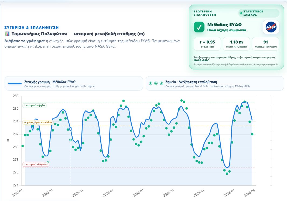Click the 274 y-axis value

click(16, 185)
